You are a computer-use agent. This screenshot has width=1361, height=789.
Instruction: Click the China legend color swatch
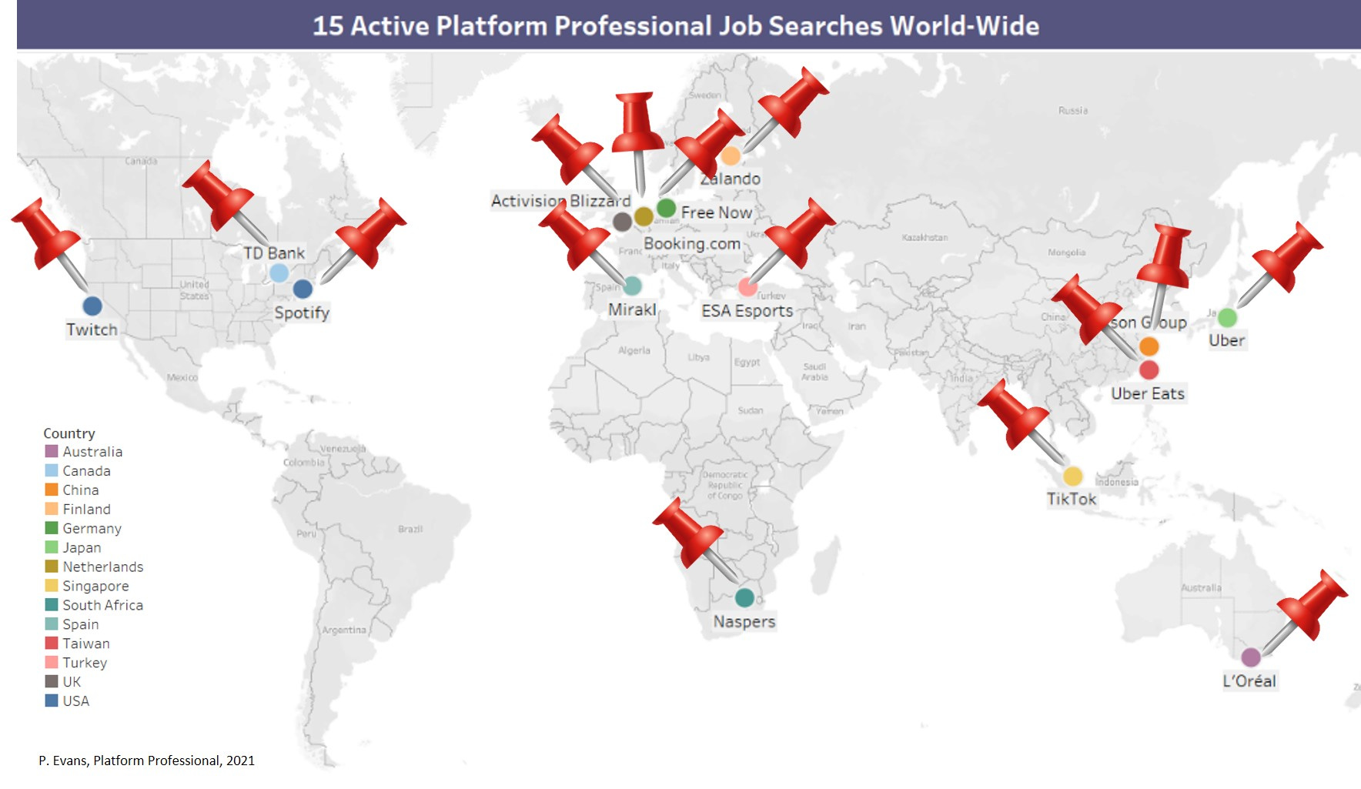coord(52,490)
